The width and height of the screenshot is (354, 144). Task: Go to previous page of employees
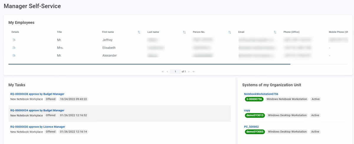[167, 71]
